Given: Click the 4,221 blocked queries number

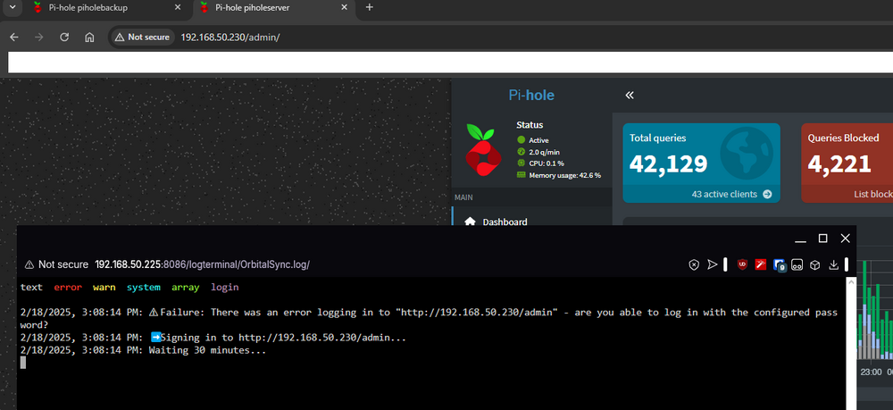Looking at the screenshot, I should click(x=839, y=163).
